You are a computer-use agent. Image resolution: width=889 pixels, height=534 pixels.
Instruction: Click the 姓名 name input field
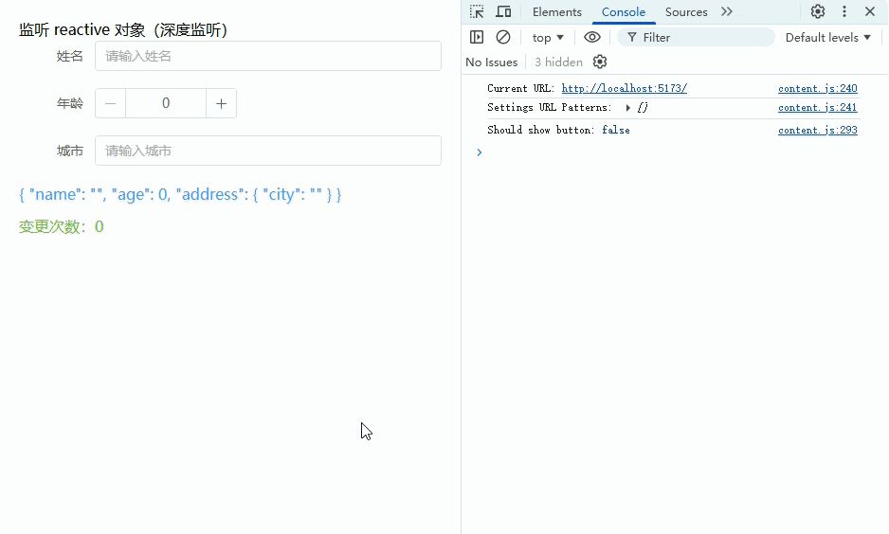[268, 56]
